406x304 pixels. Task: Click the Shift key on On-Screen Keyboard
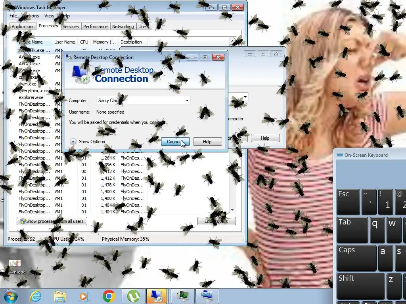[361, 286]
